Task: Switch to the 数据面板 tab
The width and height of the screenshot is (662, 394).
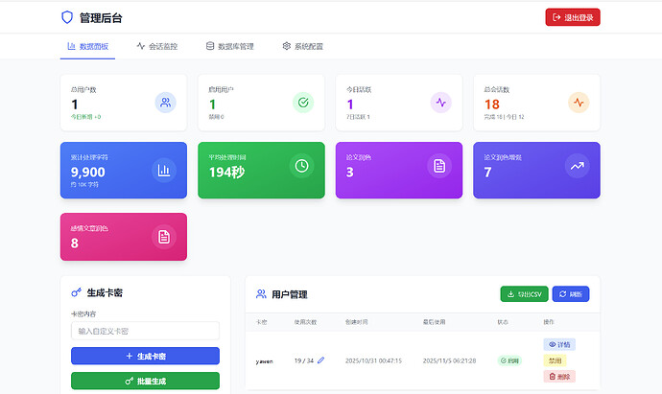Action: 88,46
